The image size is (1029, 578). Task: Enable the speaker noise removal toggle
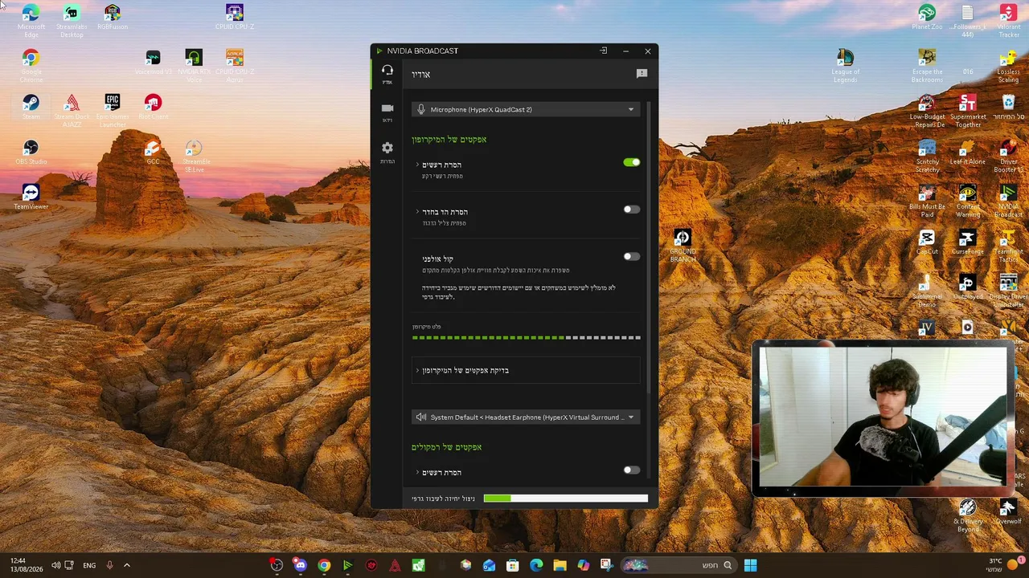click(x=632, y=470)
